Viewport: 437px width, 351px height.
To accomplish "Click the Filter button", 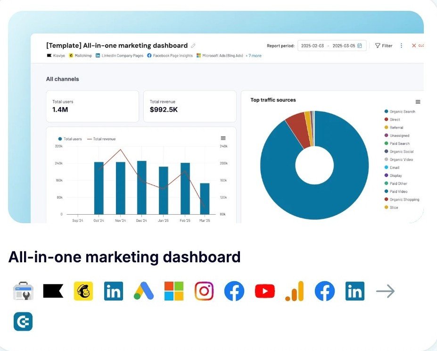I will (383, 46).
